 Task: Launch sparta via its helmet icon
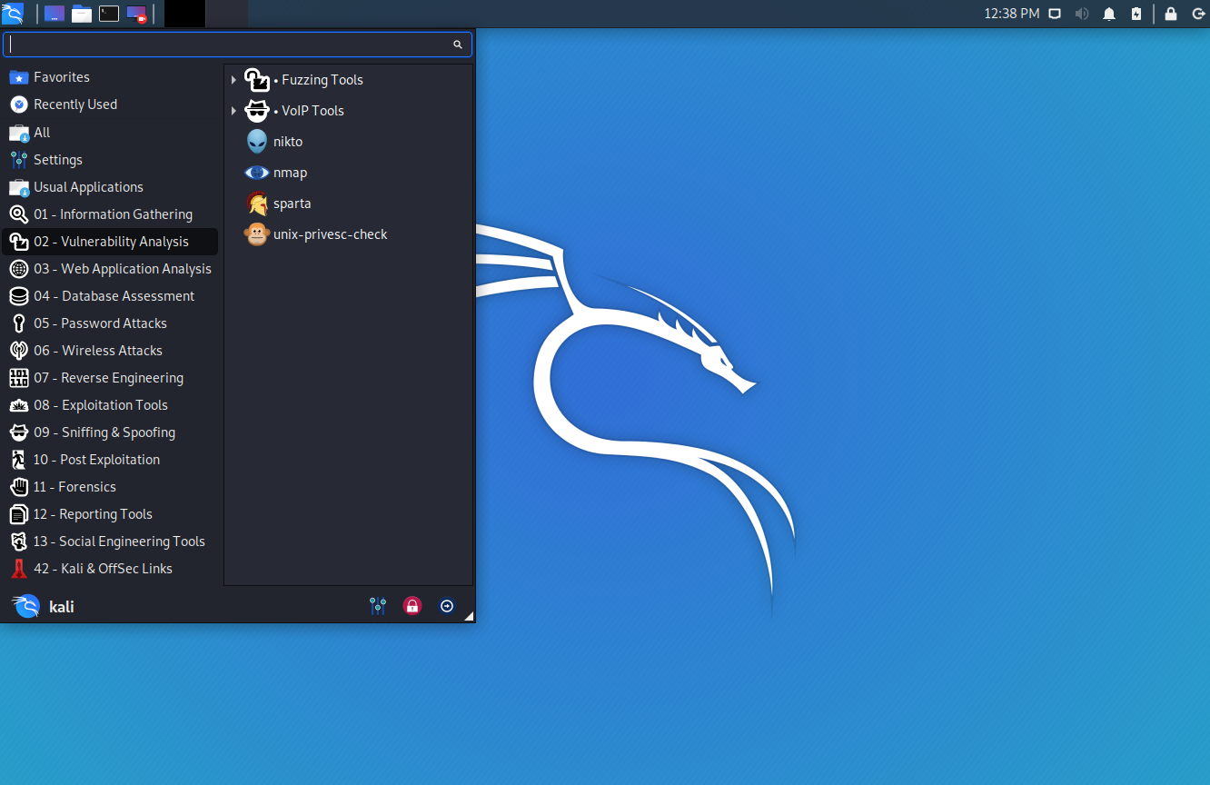[x=258, y=204]
